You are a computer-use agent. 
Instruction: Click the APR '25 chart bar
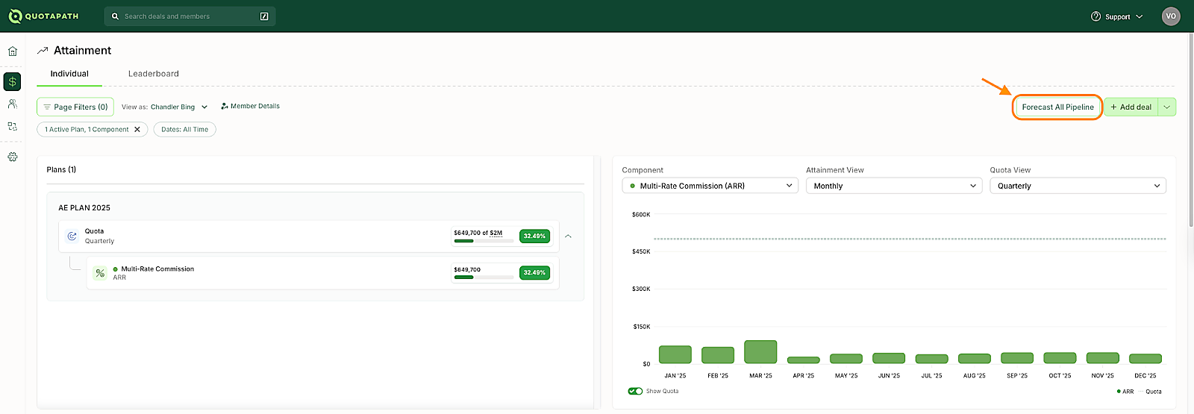[x=804, y=360]
